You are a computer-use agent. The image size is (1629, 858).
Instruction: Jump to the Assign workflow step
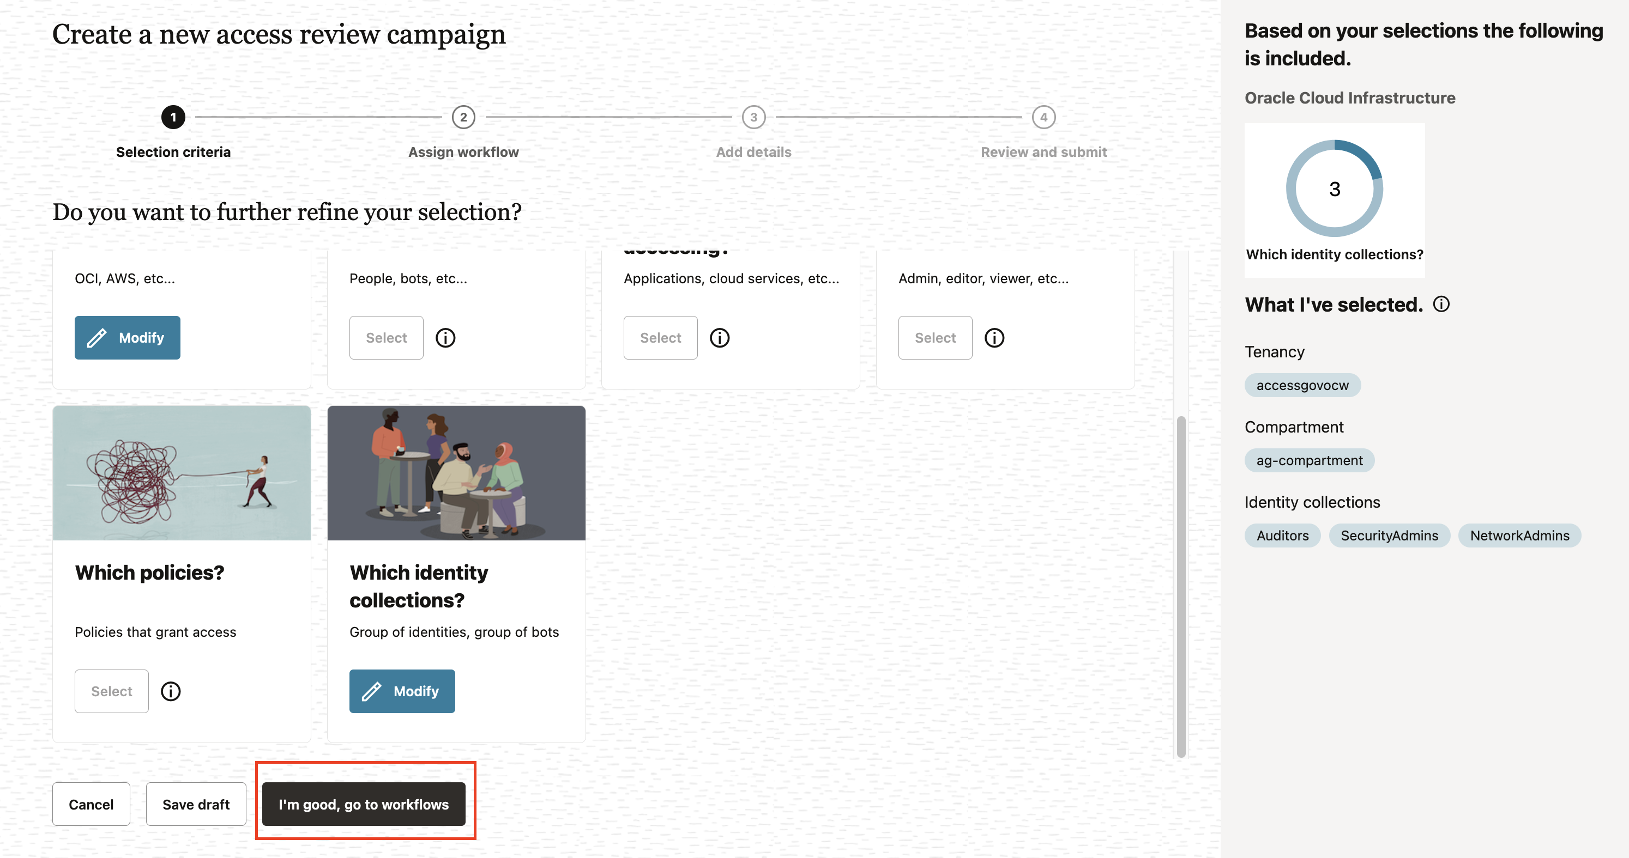coord(463,117)
